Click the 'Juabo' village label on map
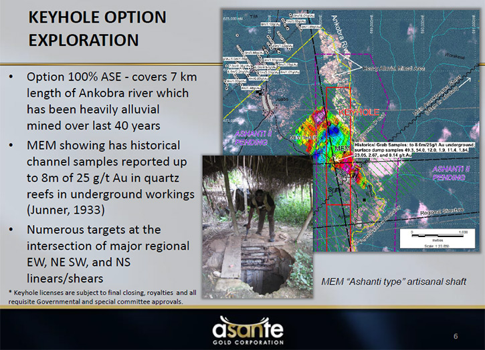 [x=282, y=99]
